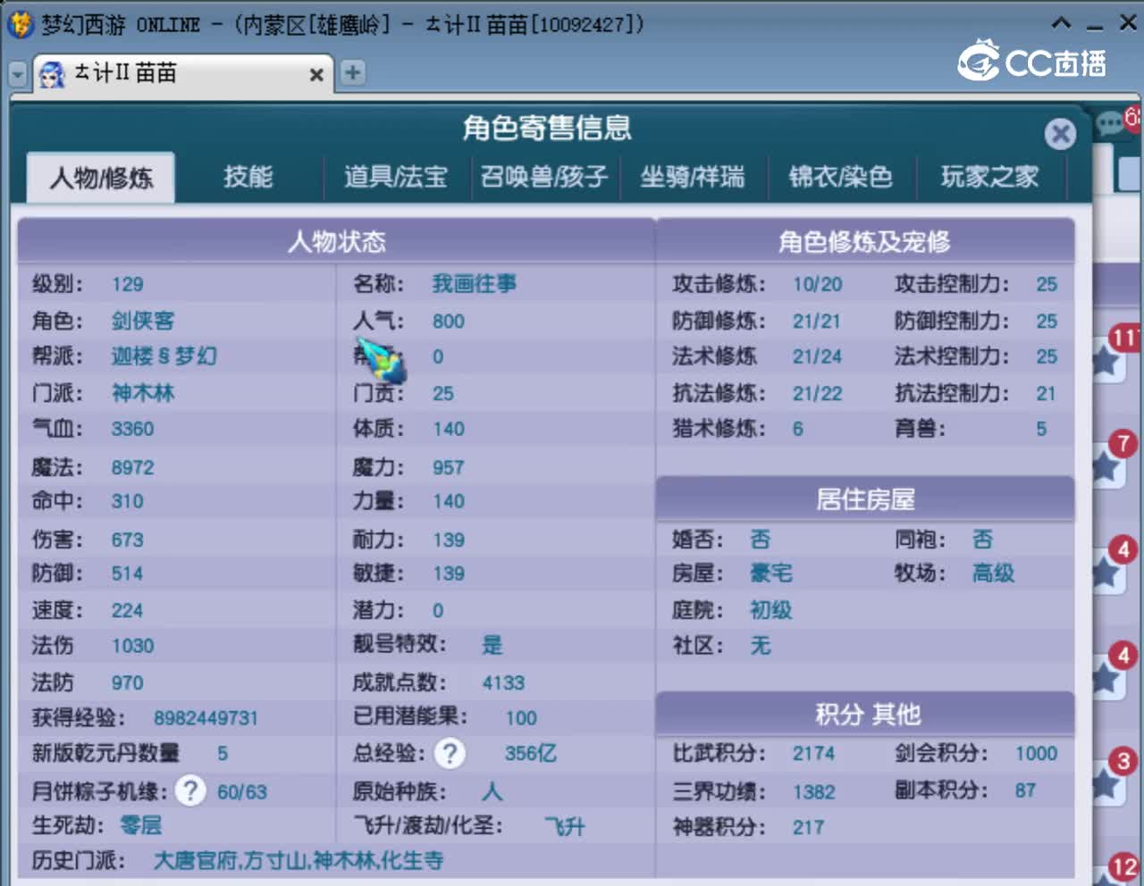Viewport: 1144px width, 886px height.
Task: Click the 居住房屋 section header
Action: tap(865, 498)
